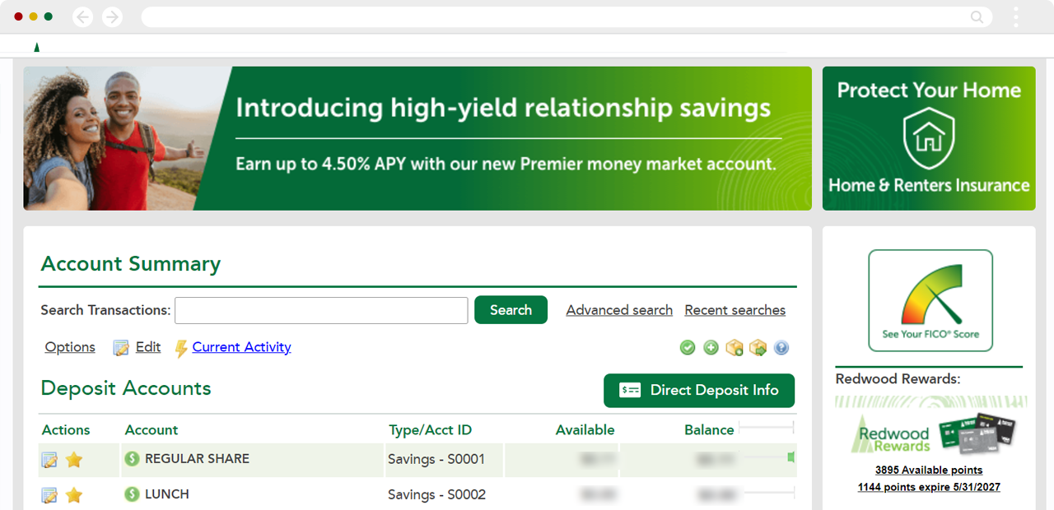1054x510 pixels.
Task: Click the box with plus icon
Action: [735, 348]
